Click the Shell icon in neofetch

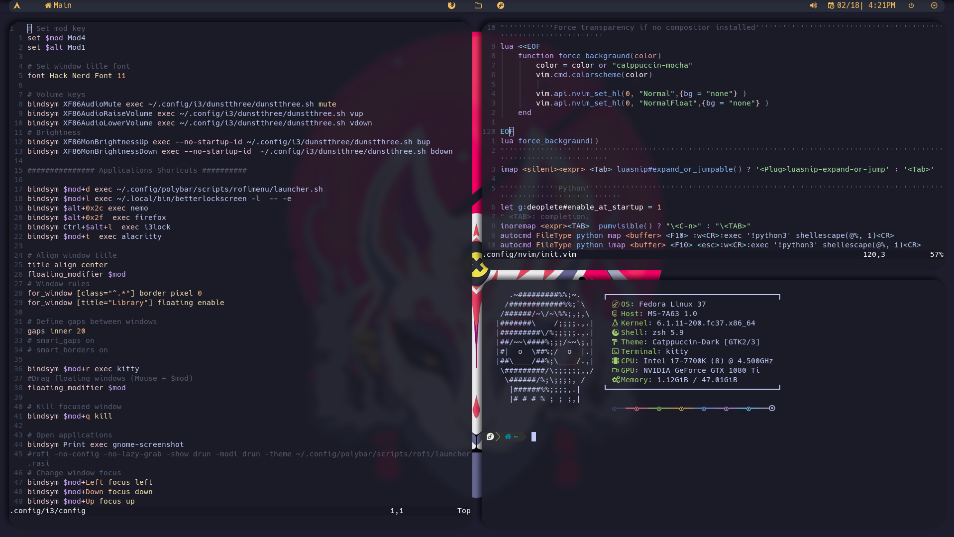[616, 332]
